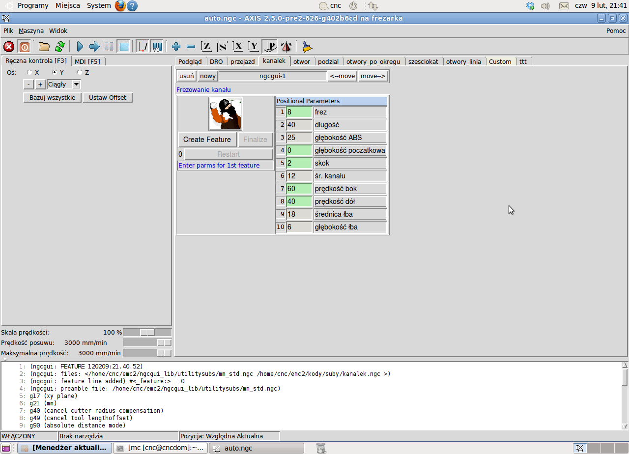The width and height of the screenshot is (629, 454).
Task: Click the głębokość ABS value field
Action: pos(299,138)
